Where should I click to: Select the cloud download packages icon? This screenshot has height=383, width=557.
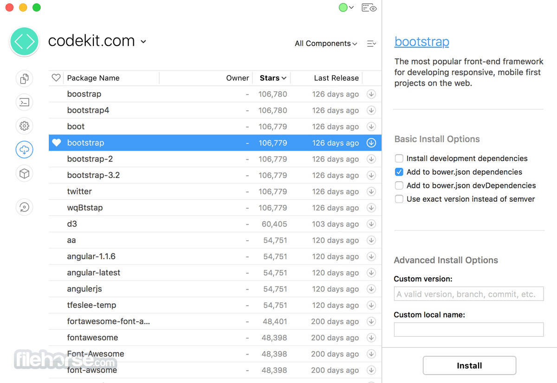(25, 149)
